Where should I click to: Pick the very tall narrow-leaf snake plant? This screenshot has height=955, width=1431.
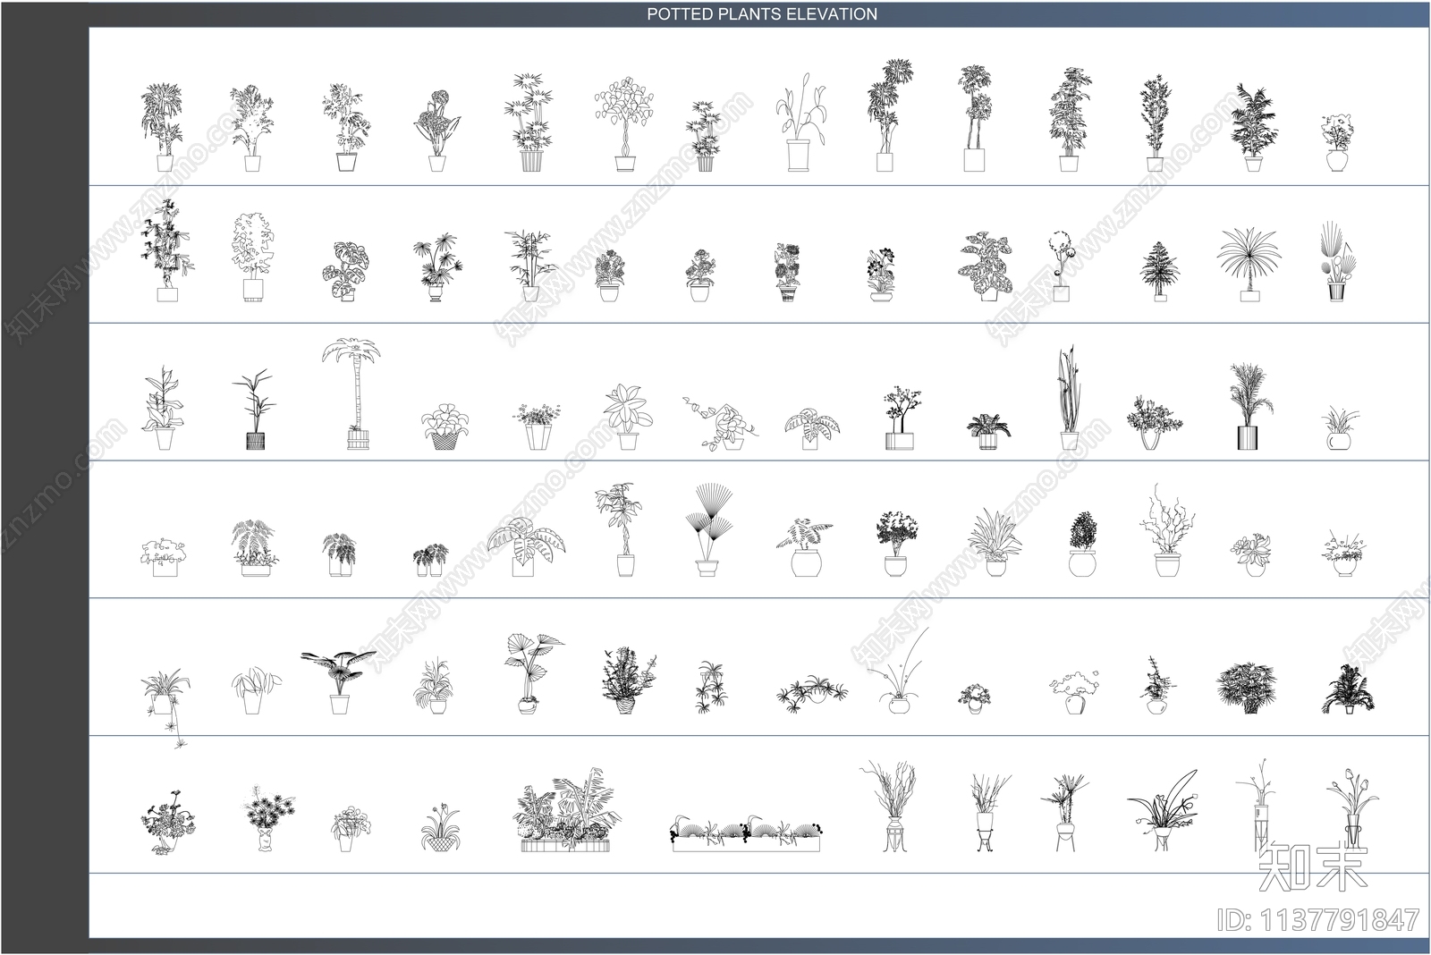coord(1069,398)
